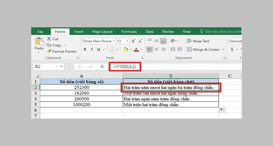273x146 pixels.
Task: Select cell containing 1000200
Action: coord(82,105)
